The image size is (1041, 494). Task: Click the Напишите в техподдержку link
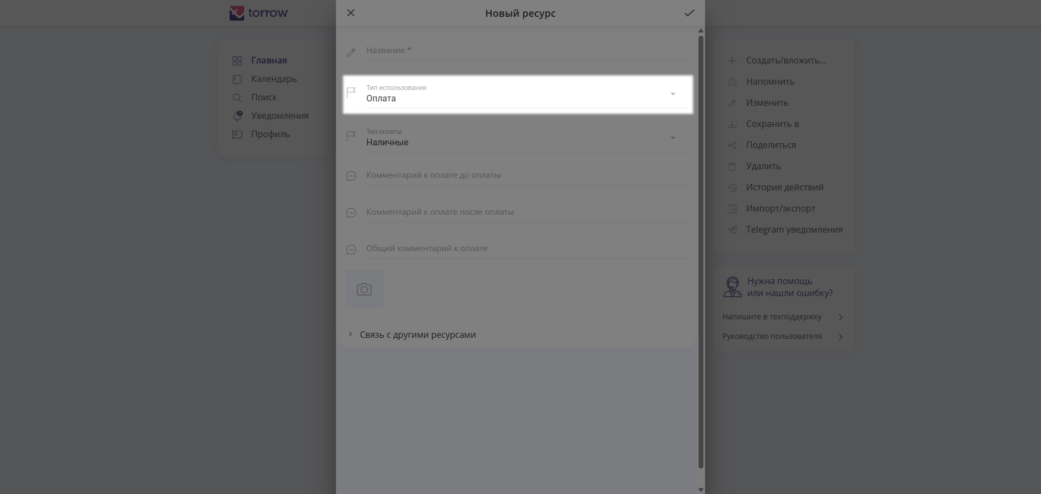pos(772,317)
